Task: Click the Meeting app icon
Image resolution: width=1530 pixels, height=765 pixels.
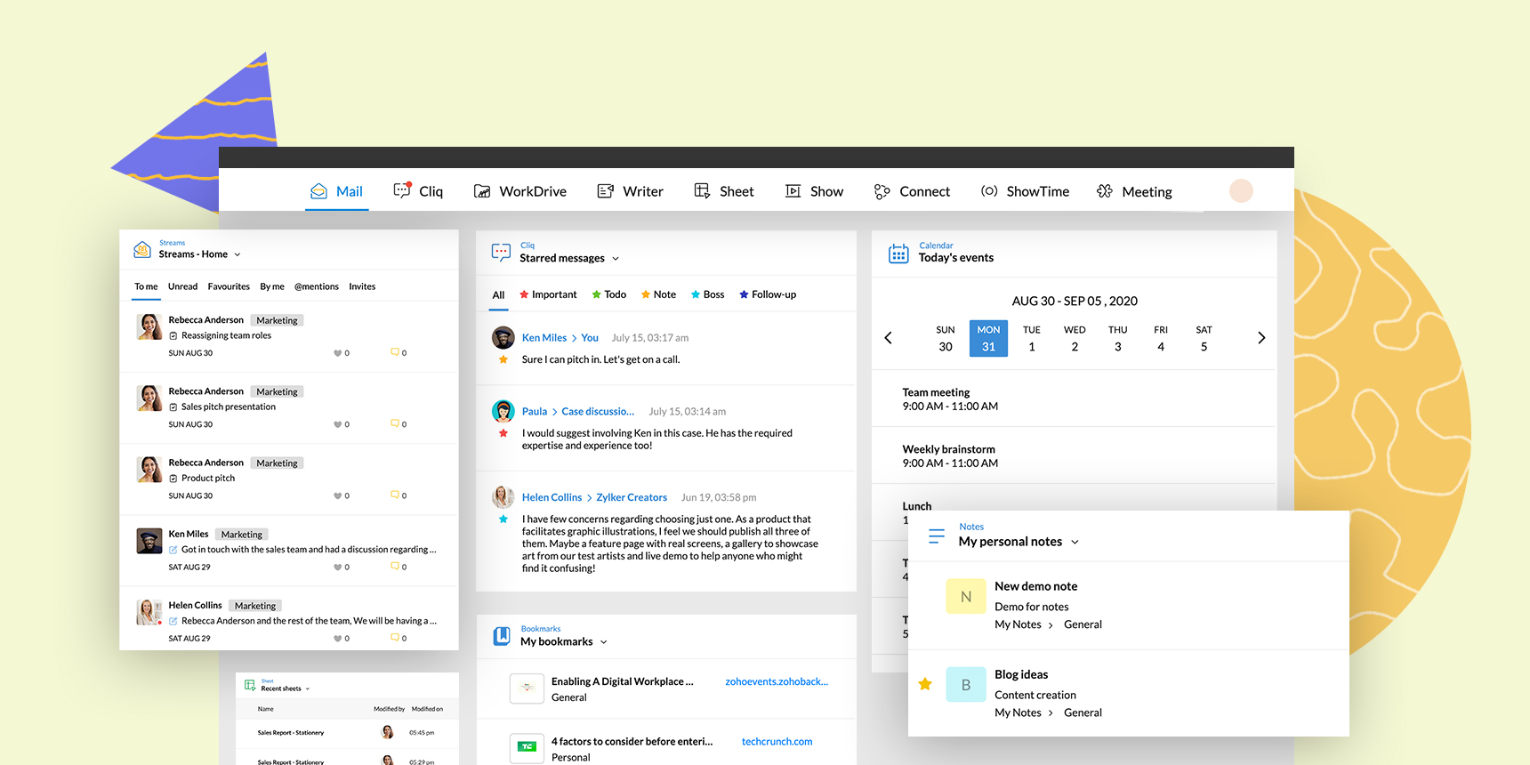Action: tap(1105, 191)
